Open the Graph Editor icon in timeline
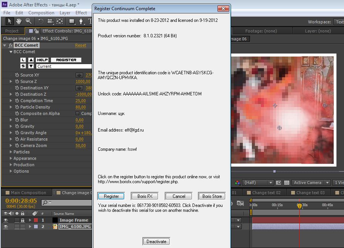The width and height of the screenshot is (344, 248). tap(240, 203)
